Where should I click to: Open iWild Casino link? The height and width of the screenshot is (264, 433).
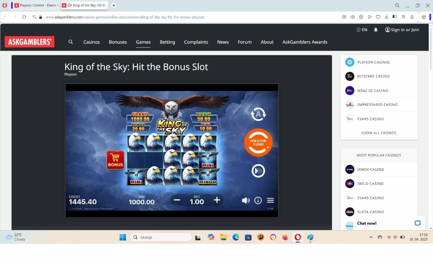coord(379,183)
